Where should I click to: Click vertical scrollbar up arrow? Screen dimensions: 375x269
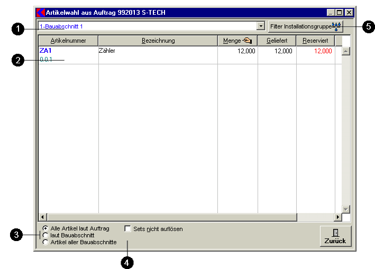346,51
